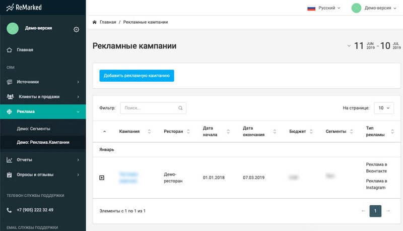Open the На странице 10 dropdown

coord(384,108)
